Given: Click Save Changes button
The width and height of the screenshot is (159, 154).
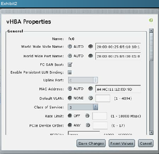Looking at the screenshot, I should tap(91, 143).
